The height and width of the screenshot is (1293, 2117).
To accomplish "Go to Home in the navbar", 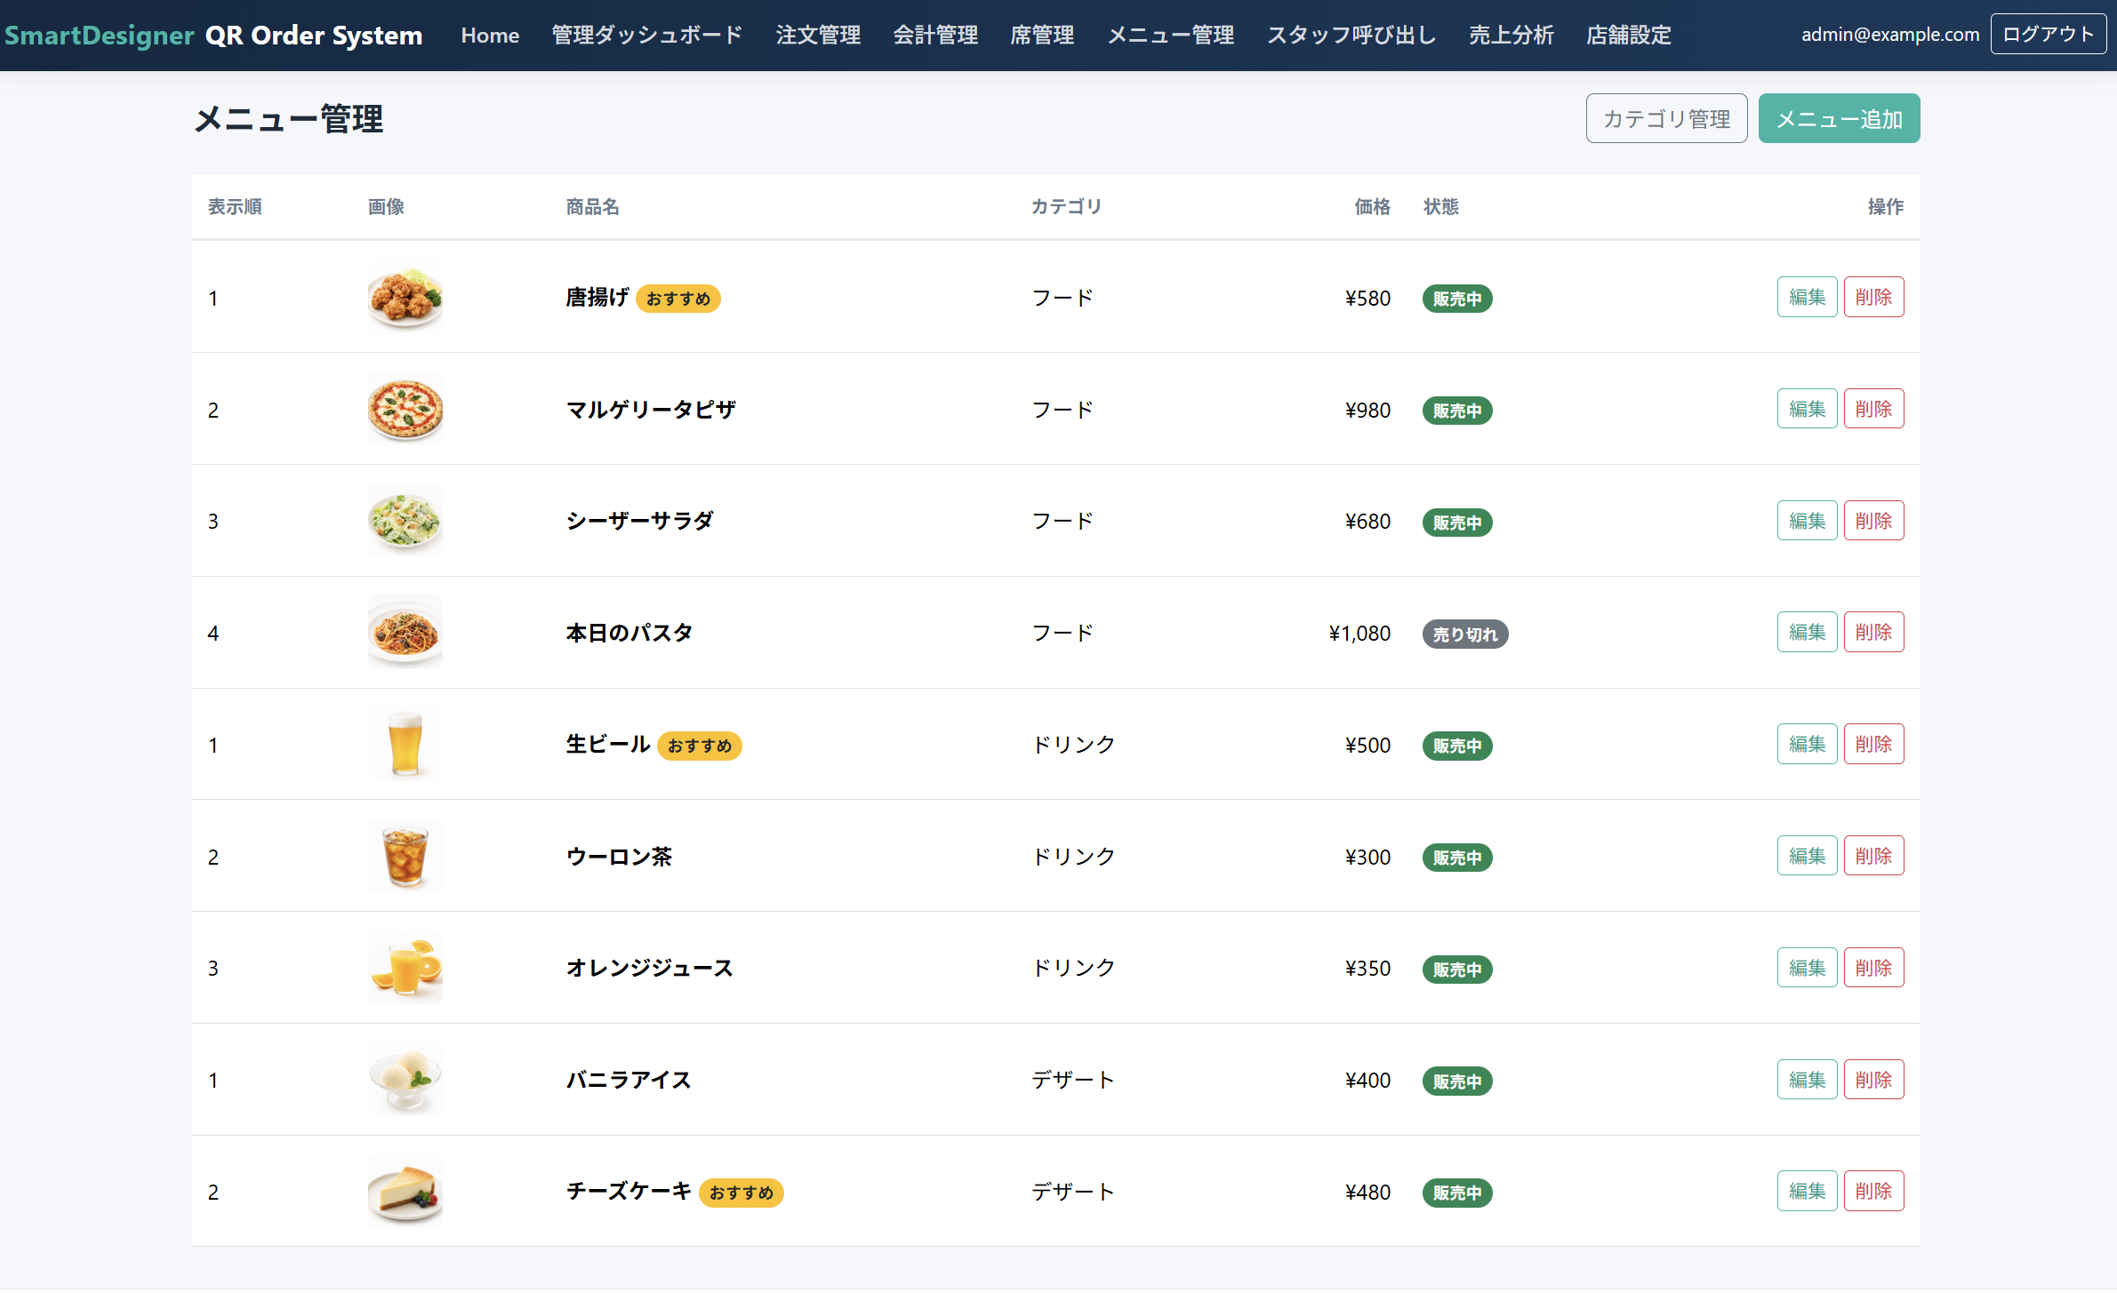I will pyautogui.click(x=490, y=35).
